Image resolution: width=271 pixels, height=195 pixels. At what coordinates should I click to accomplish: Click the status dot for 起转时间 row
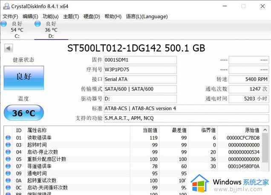[x=8, y=145]
